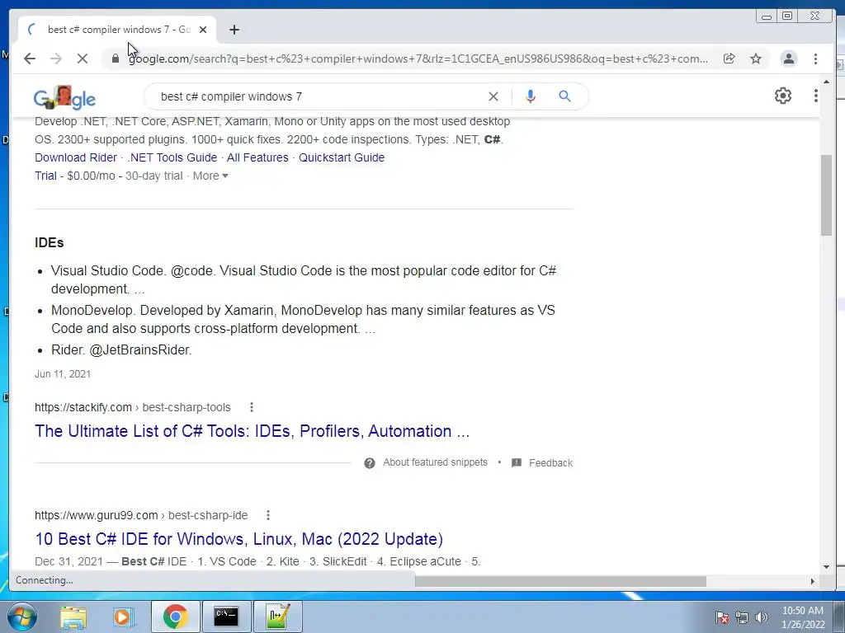Open the volume speaker tray icon
The width and height of the screenshot is (845, 633).
(x=761, y=617)
